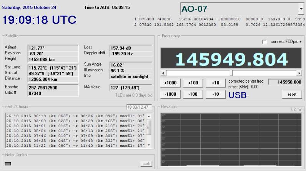Click the Sun Angle value 16.02°

tap(131, 65)
